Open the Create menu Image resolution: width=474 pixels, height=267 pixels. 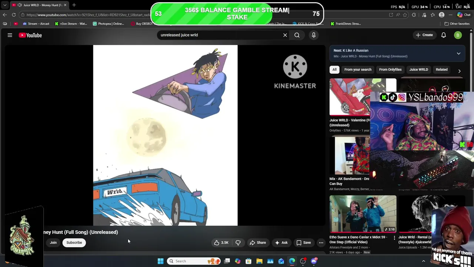coord(424,35)
